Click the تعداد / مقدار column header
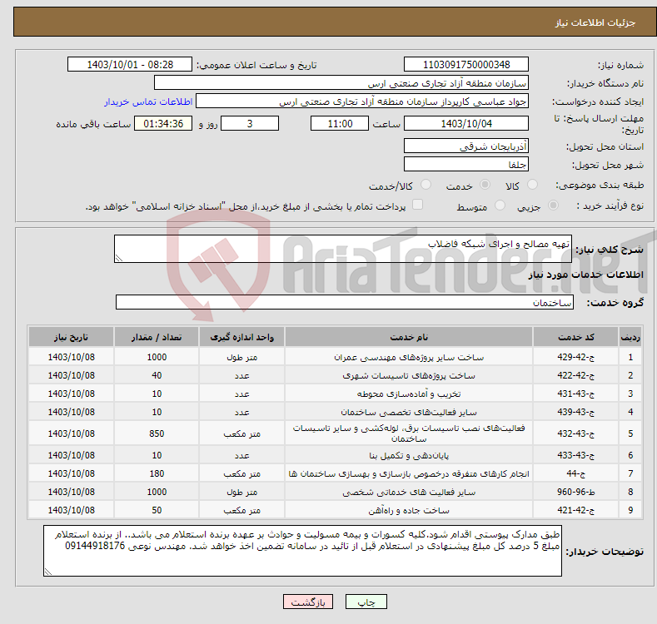Screen dimensions: 657x624 [x=157, y=337]
